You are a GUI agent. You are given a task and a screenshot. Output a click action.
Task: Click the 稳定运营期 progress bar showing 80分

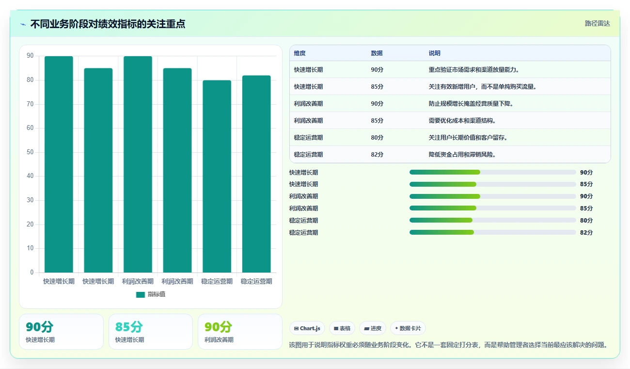(x=493, y=220)
